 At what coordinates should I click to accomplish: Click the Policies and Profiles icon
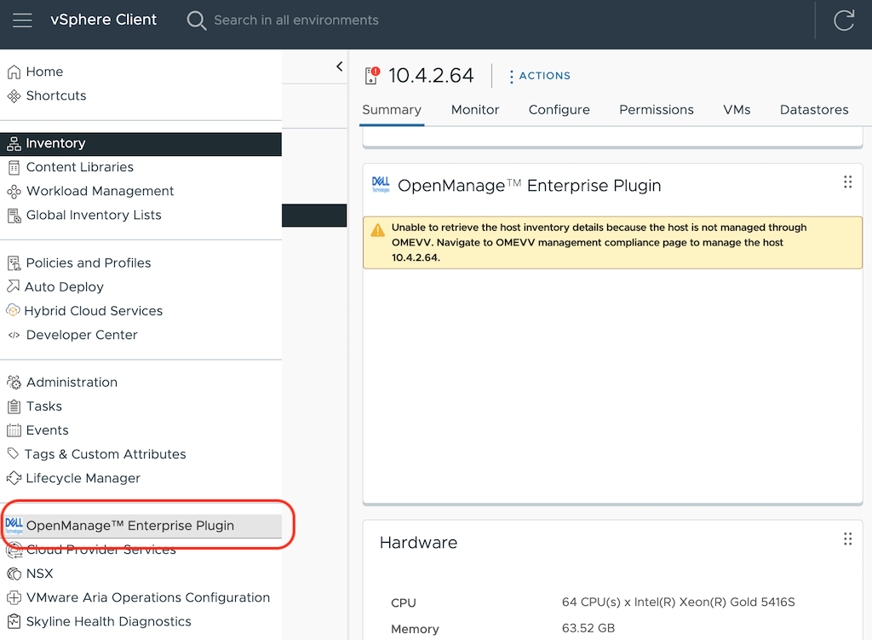click(14, 263)
